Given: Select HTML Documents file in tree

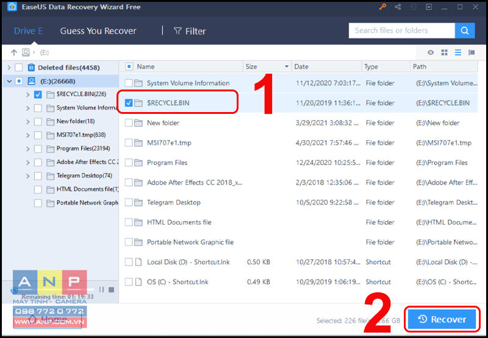Looking at the screenshot, I should [x=88, y=189].
